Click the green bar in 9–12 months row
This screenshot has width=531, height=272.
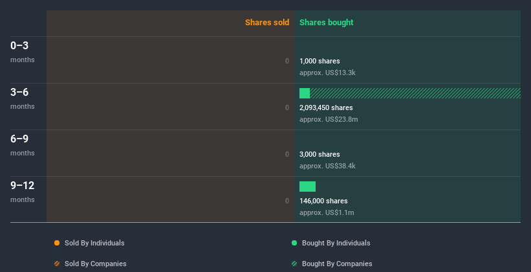click(307, 187)
